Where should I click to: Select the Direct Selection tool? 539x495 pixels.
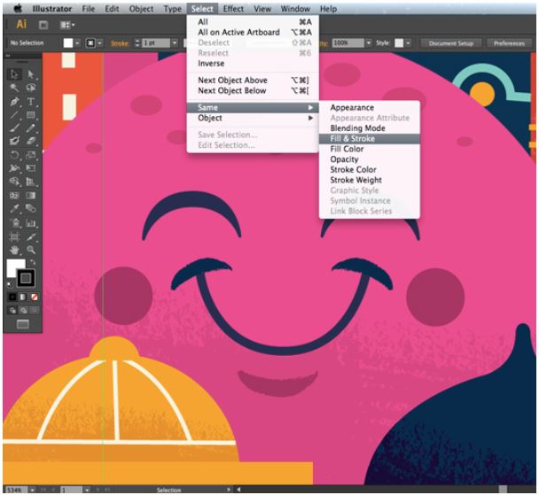[x=31, y=74]
